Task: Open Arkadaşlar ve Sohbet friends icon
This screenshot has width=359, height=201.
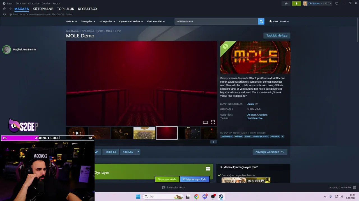Action: (x=355, y=188)
